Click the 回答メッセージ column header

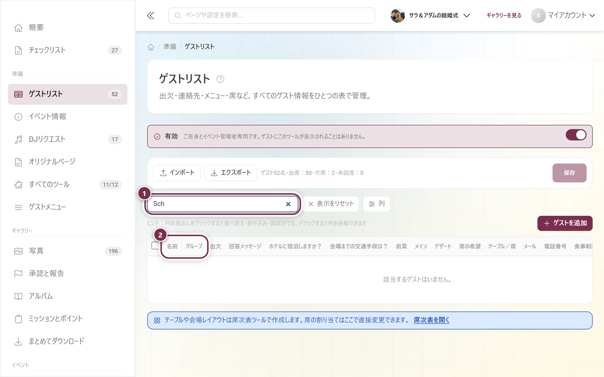tap(245, 246)
